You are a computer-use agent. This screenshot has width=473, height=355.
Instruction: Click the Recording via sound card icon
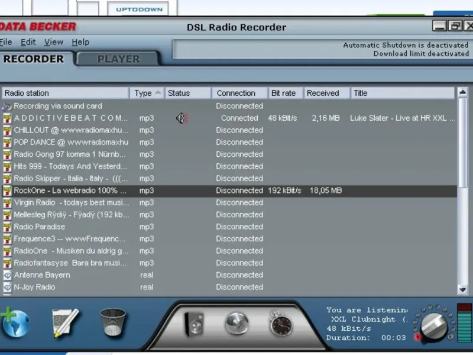(7, 106)
